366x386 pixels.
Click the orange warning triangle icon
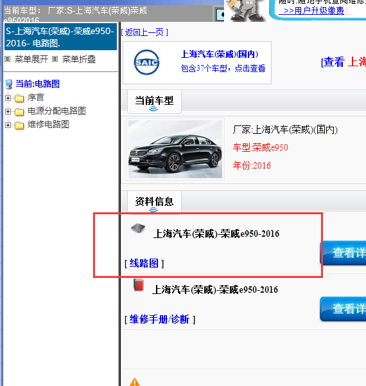135,381
